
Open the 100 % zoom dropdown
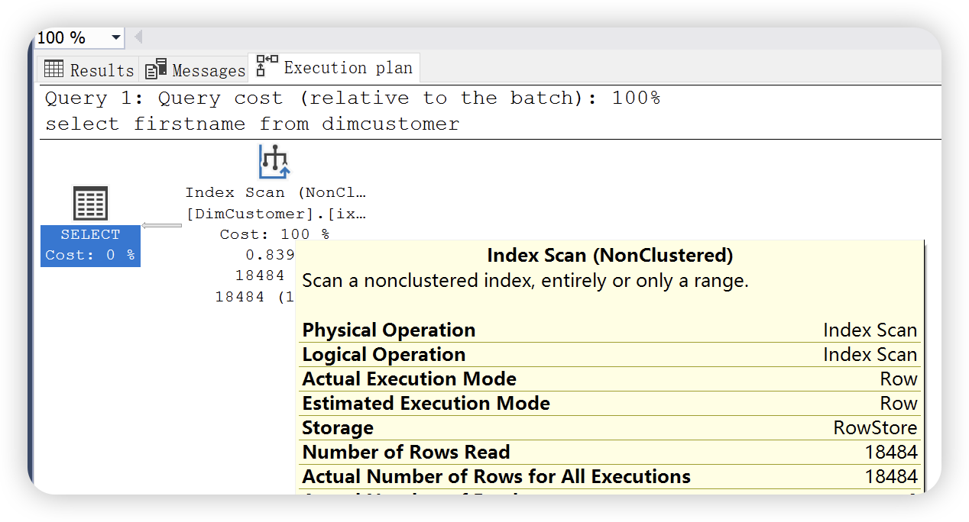[116, 37]
